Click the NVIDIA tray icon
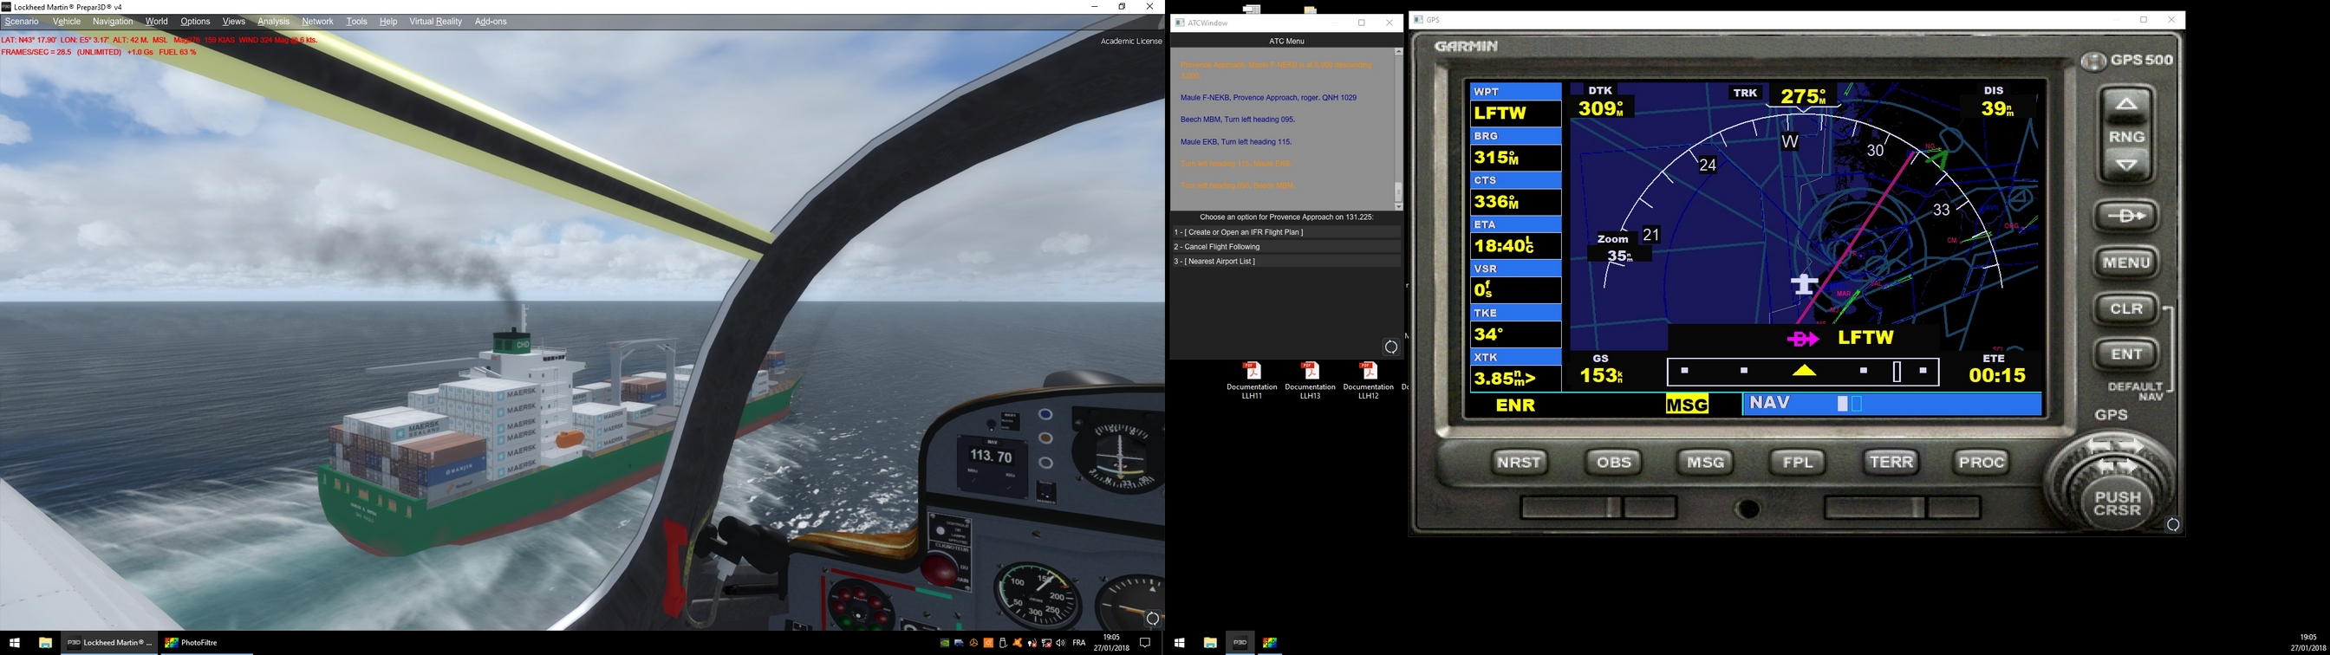Viewport: 2330px width, 655px height. (x=945, y=643)
